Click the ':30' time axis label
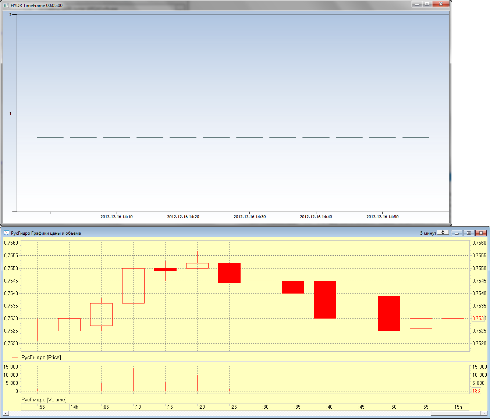This screenshot has width=490, height=419. tap(265, 407)
